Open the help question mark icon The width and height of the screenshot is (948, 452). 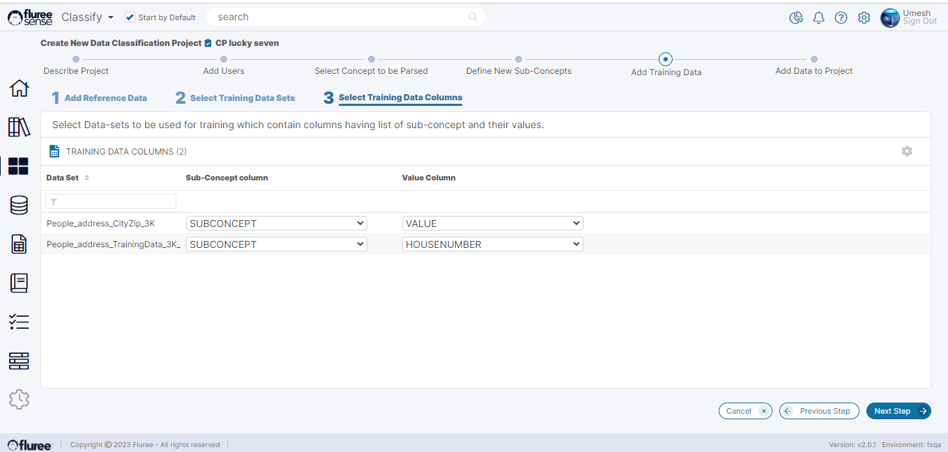point(841,18)
